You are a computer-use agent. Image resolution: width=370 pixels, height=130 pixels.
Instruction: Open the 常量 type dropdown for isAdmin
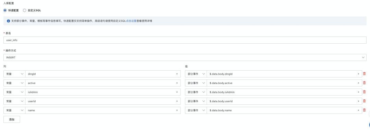[x=14, y=92]
